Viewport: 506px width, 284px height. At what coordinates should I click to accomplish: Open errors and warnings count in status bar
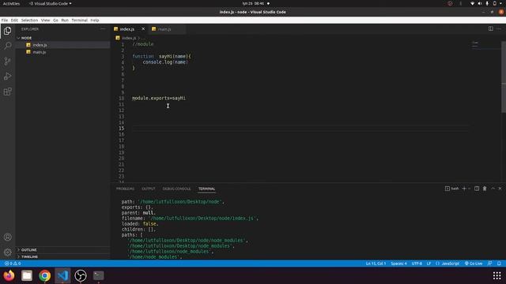coord(13,263)
